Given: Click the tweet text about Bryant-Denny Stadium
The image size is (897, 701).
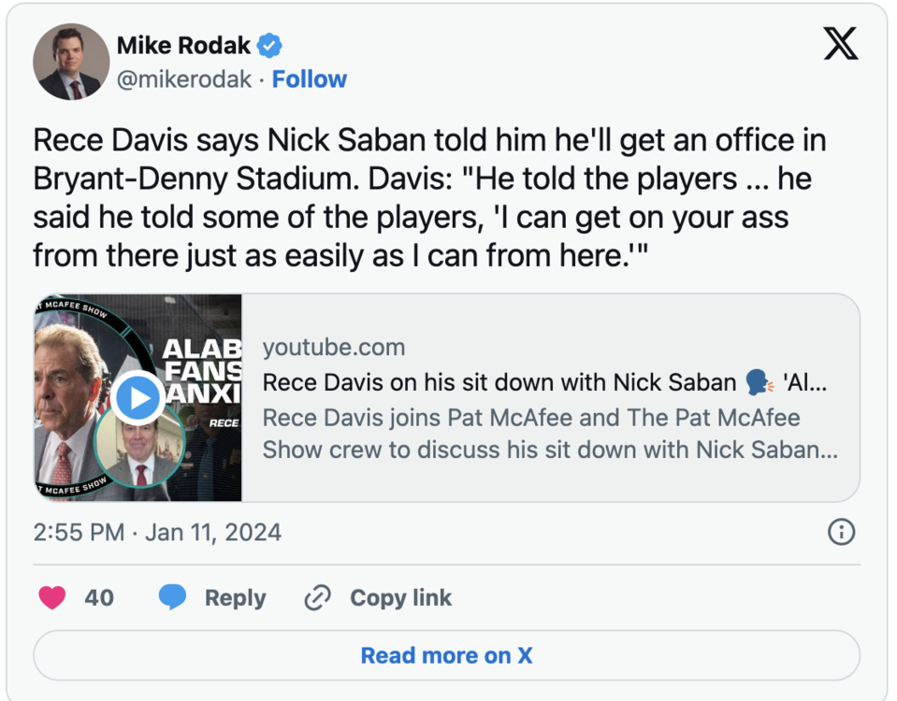Looking at the screenshot, I should click(x=429, y=198).
